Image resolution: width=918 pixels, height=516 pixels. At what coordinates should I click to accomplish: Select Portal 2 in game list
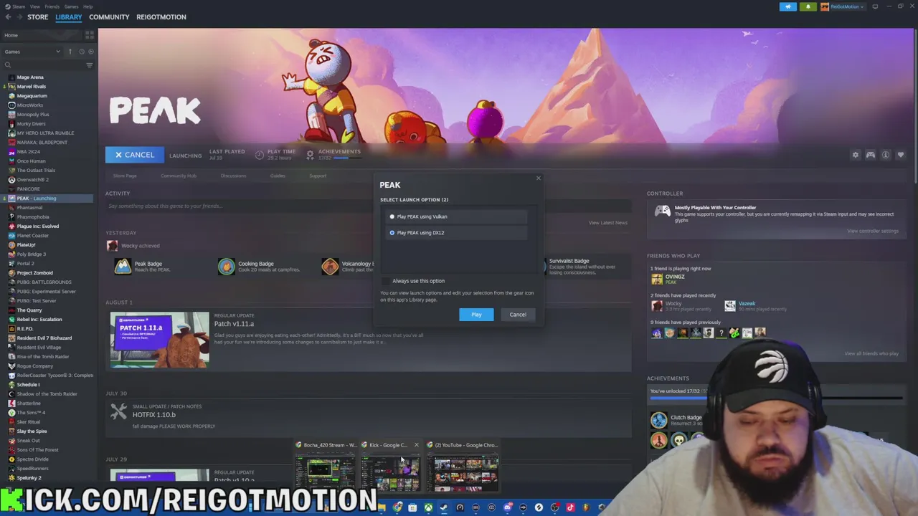click(x=26, y=264)
